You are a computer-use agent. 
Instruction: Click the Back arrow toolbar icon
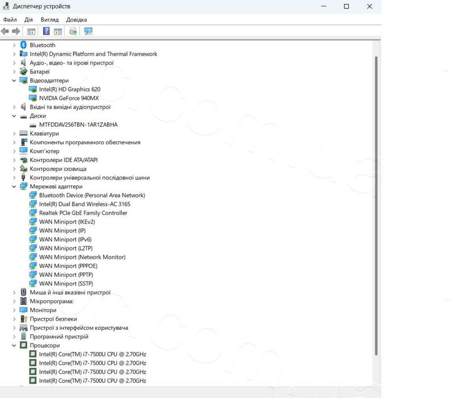tap(5, 31)
